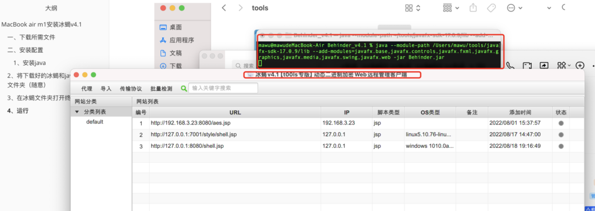Screen dimensions: 595x211
Task: Click the OS cell windows 1010.0a...
Action: [x=429, y=146]
